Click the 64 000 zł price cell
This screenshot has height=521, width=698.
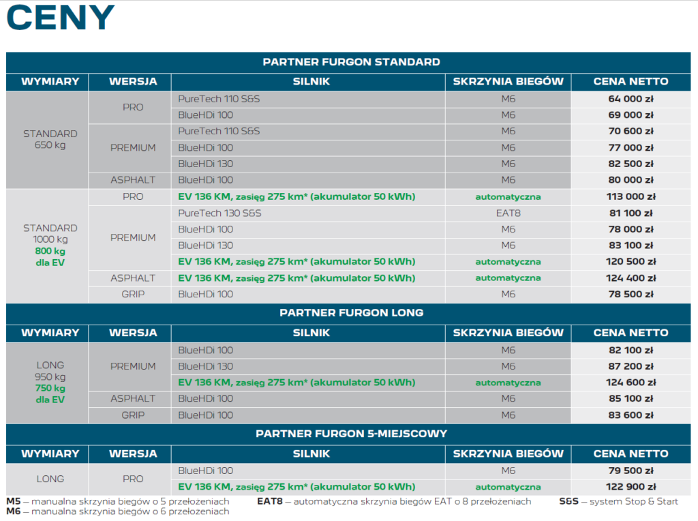[x=631, y=99]
